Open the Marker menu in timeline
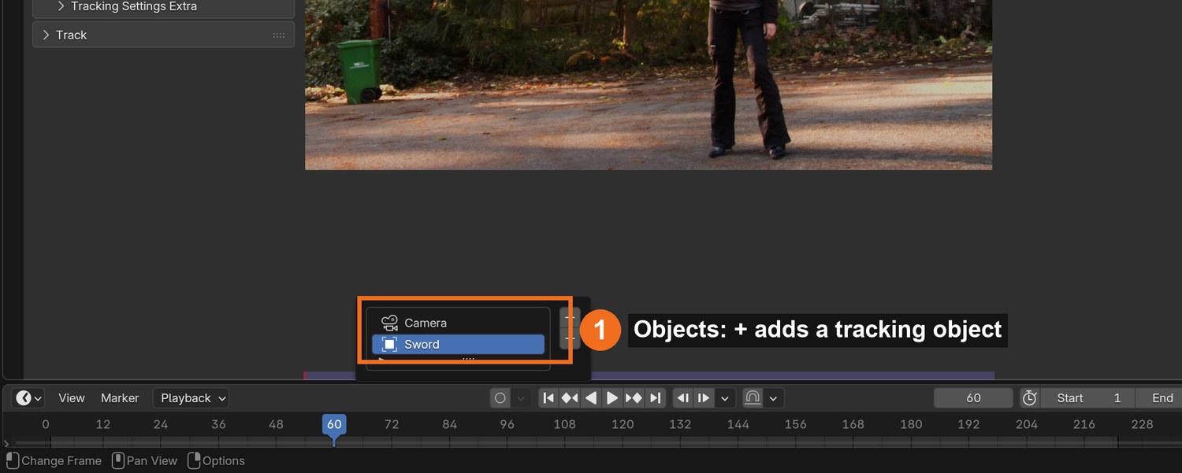Screen dimensions: 1182x473 (120, 398)
